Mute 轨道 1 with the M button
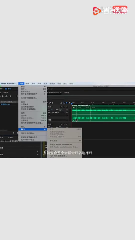Image resolution: width=135 pixels, height=240 pixels. click(61, 107)
